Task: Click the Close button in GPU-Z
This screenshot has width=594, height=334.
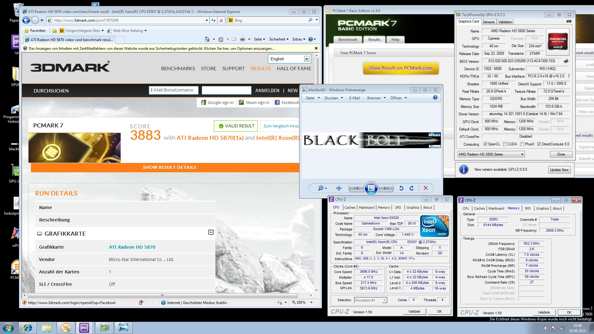Action: [x=561, y=154]
